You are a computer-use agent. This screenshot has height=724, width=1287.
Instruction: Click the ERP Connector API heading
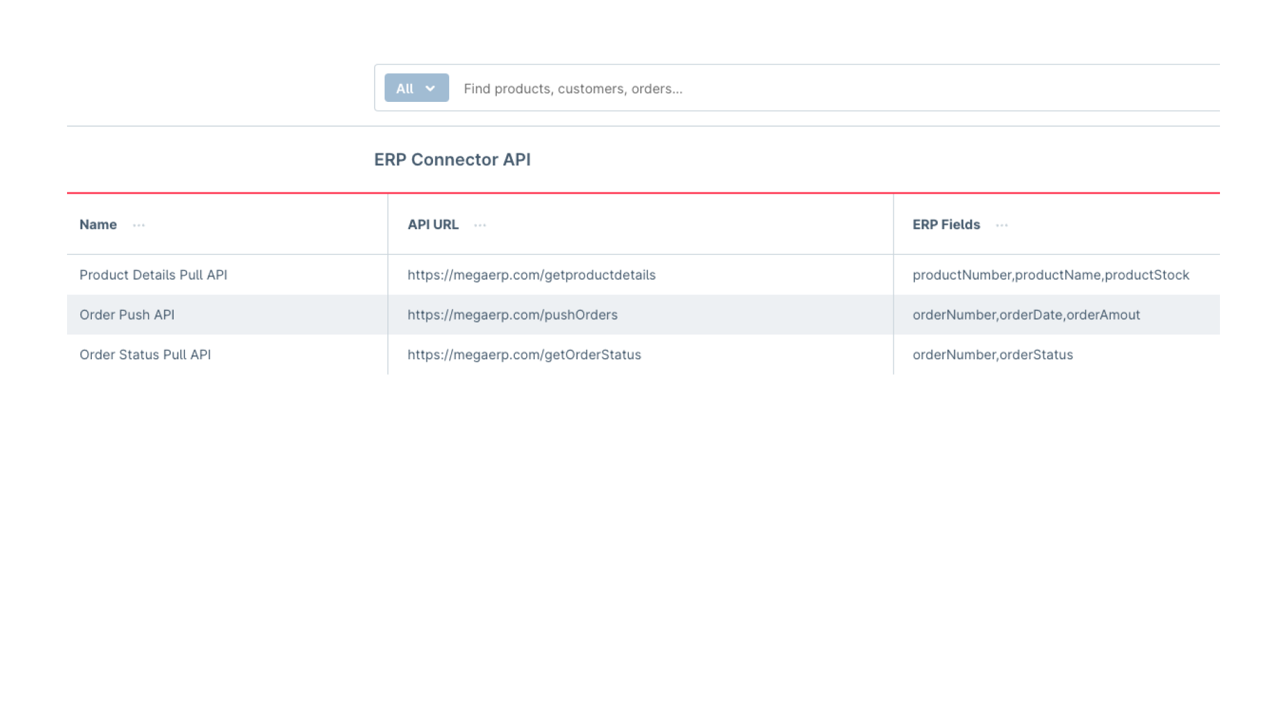coord(452,160)
